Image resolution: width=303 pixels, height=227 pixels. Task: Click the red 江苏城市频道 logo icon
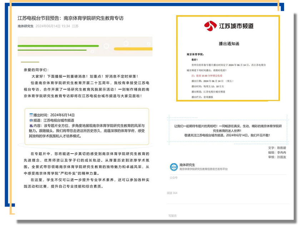pos(210,26)
